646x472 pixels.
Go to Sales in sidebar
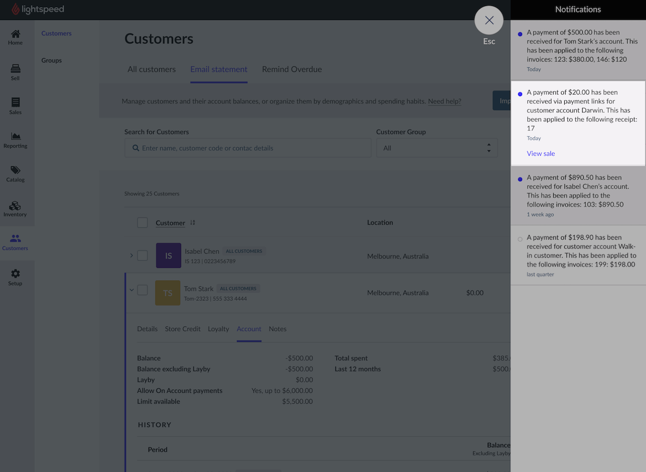[15, 106]
